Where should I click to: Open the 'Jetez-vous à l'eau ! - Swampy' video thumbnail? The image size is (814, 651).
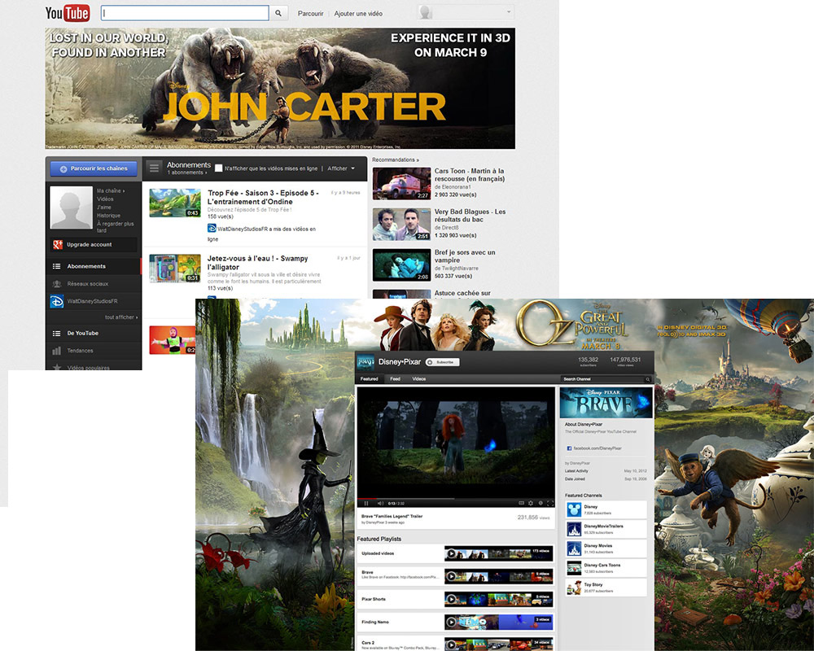click(x=175, y=269)
